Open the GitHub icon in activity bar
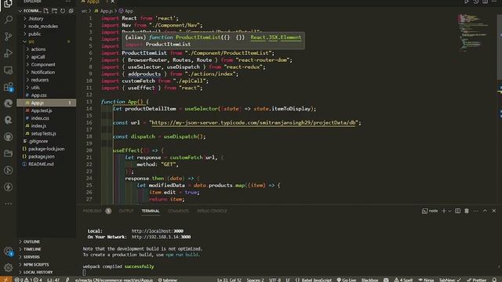The width and height of the screenshot is (502, 282). (9, 137)
